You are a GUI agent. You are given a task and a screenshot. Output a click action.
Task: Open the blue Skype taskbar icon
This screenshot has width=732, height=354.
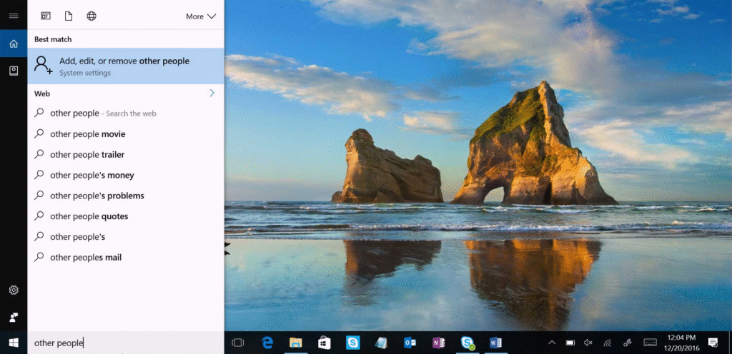coord(353,343)
